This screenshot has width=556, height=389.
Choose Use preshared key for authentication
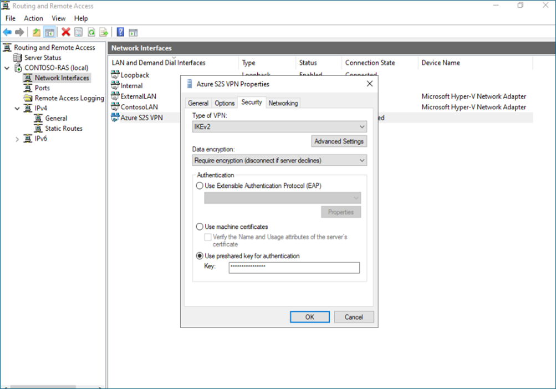[x=200, y=256]
